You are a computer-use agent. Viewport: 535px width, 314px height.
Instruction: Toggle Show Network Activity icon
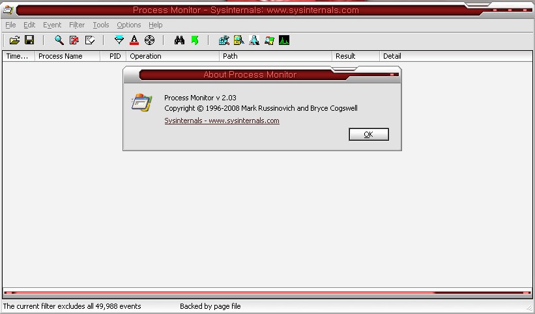254,40
